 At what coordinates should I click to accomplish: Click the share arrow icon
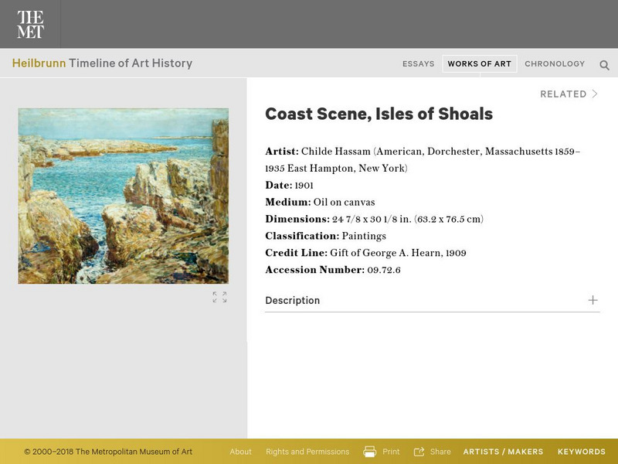419,452
